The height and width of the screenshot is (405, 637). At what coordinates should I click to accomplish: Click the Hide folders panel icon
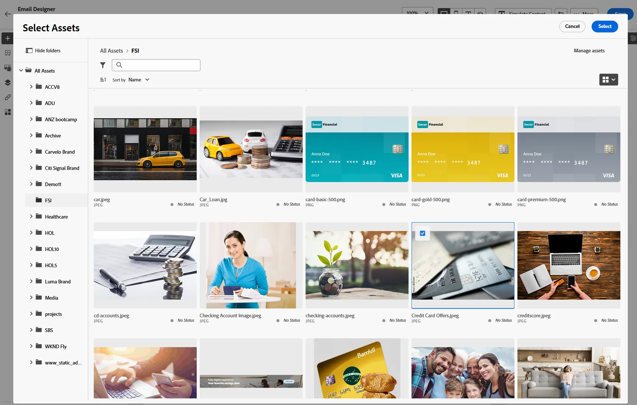tap(29, 50)
